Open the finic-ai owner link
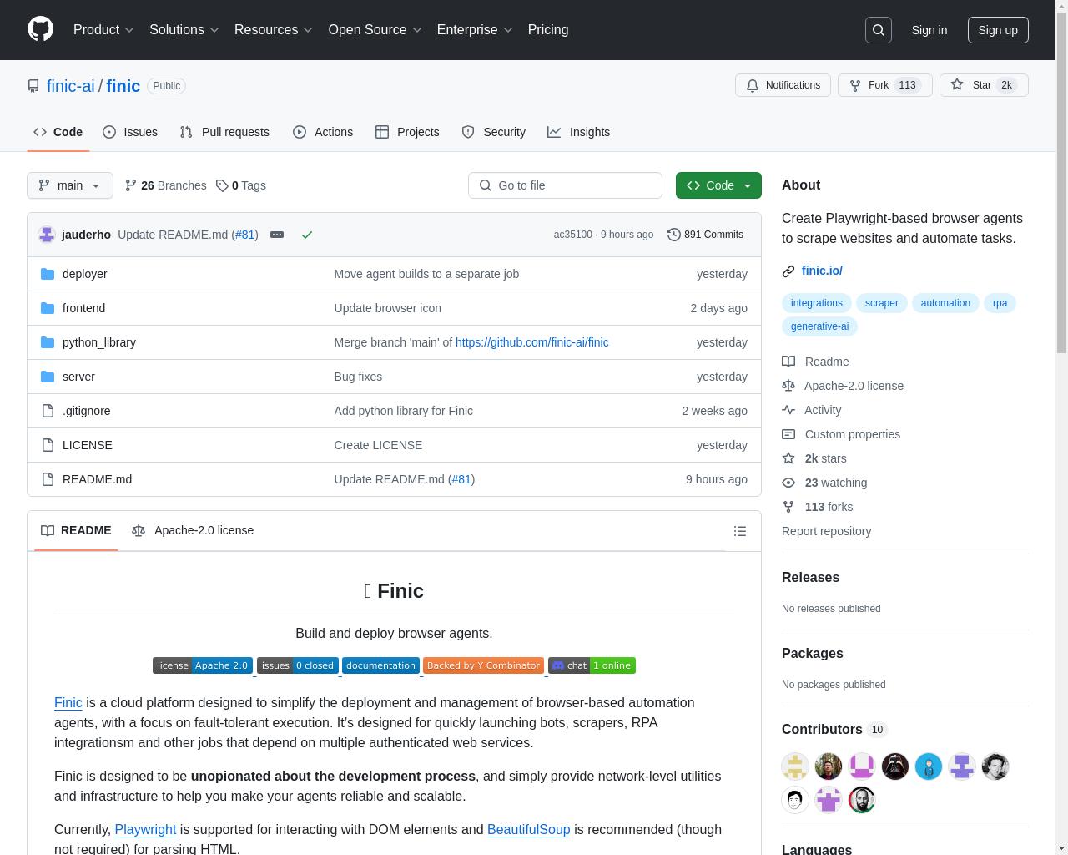 [x=71, y=86]
